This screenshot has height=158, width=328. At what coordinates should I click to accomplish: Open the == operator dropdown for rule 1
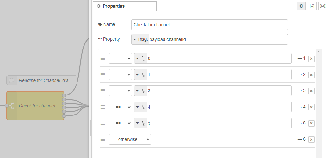click(x=120, y=58)
